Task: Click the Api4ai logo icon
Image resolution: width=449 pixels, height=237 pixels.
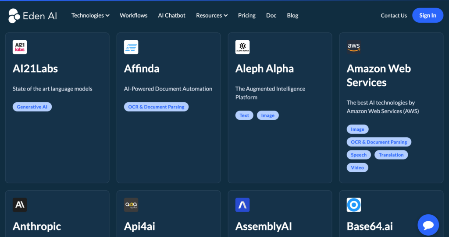Action: click(131, 205)
